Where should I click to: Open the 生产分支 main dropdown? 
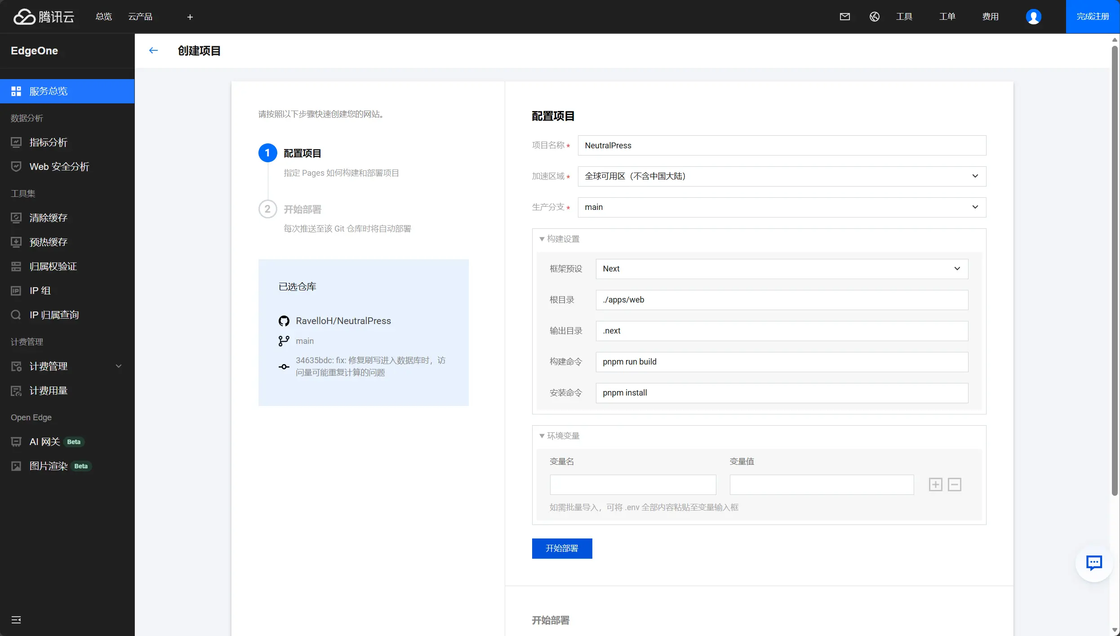coord(782,207)
